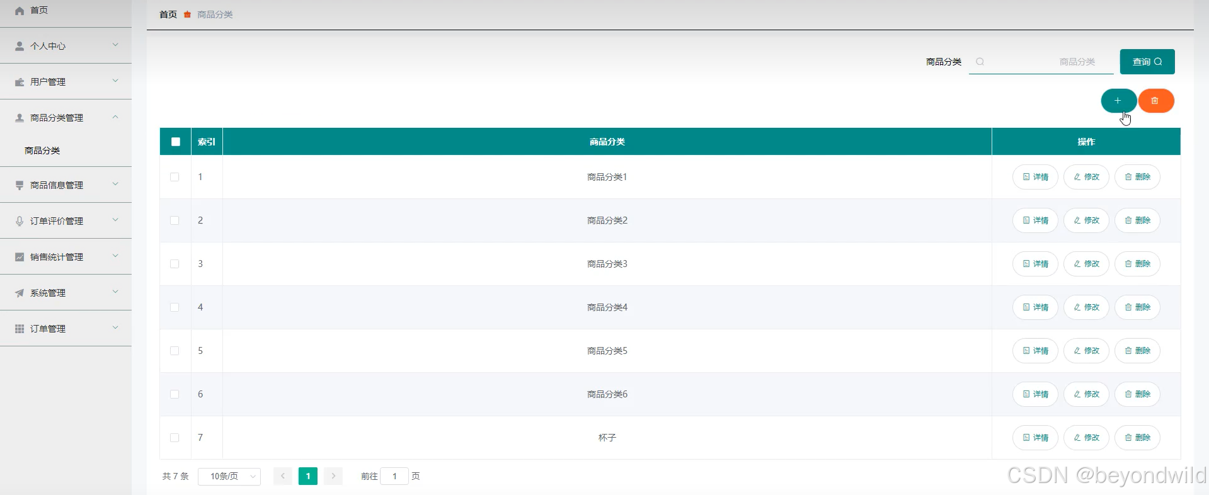Open 详情 for 杯子 row
The width and height of the screenshot is (1209, 495).
1035,438
